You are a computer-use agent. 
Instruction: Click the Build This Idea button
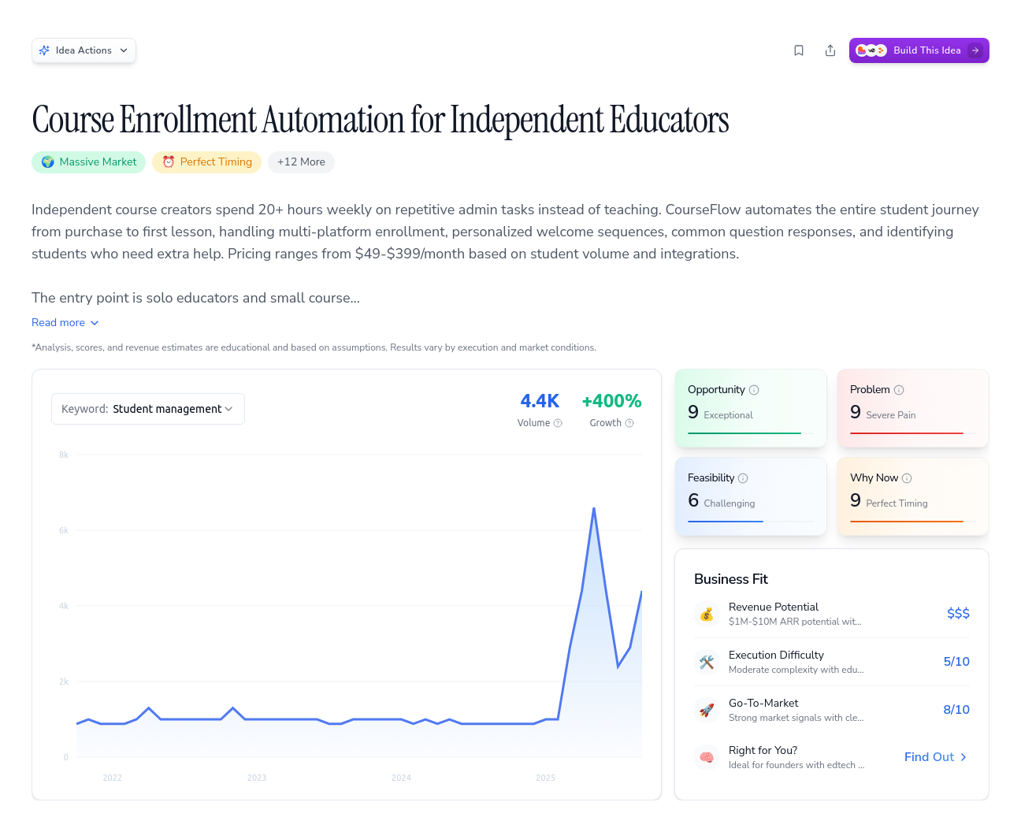[x=919, y=50]
